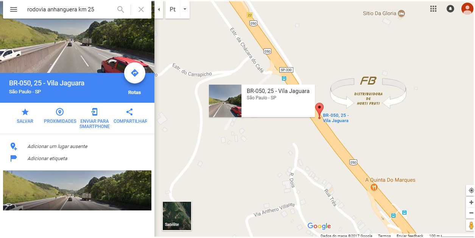Expand the Pt language dropdown arrow
Image resolution: width=475 pixels, height=238 pixels.
[x=185, y=9]
